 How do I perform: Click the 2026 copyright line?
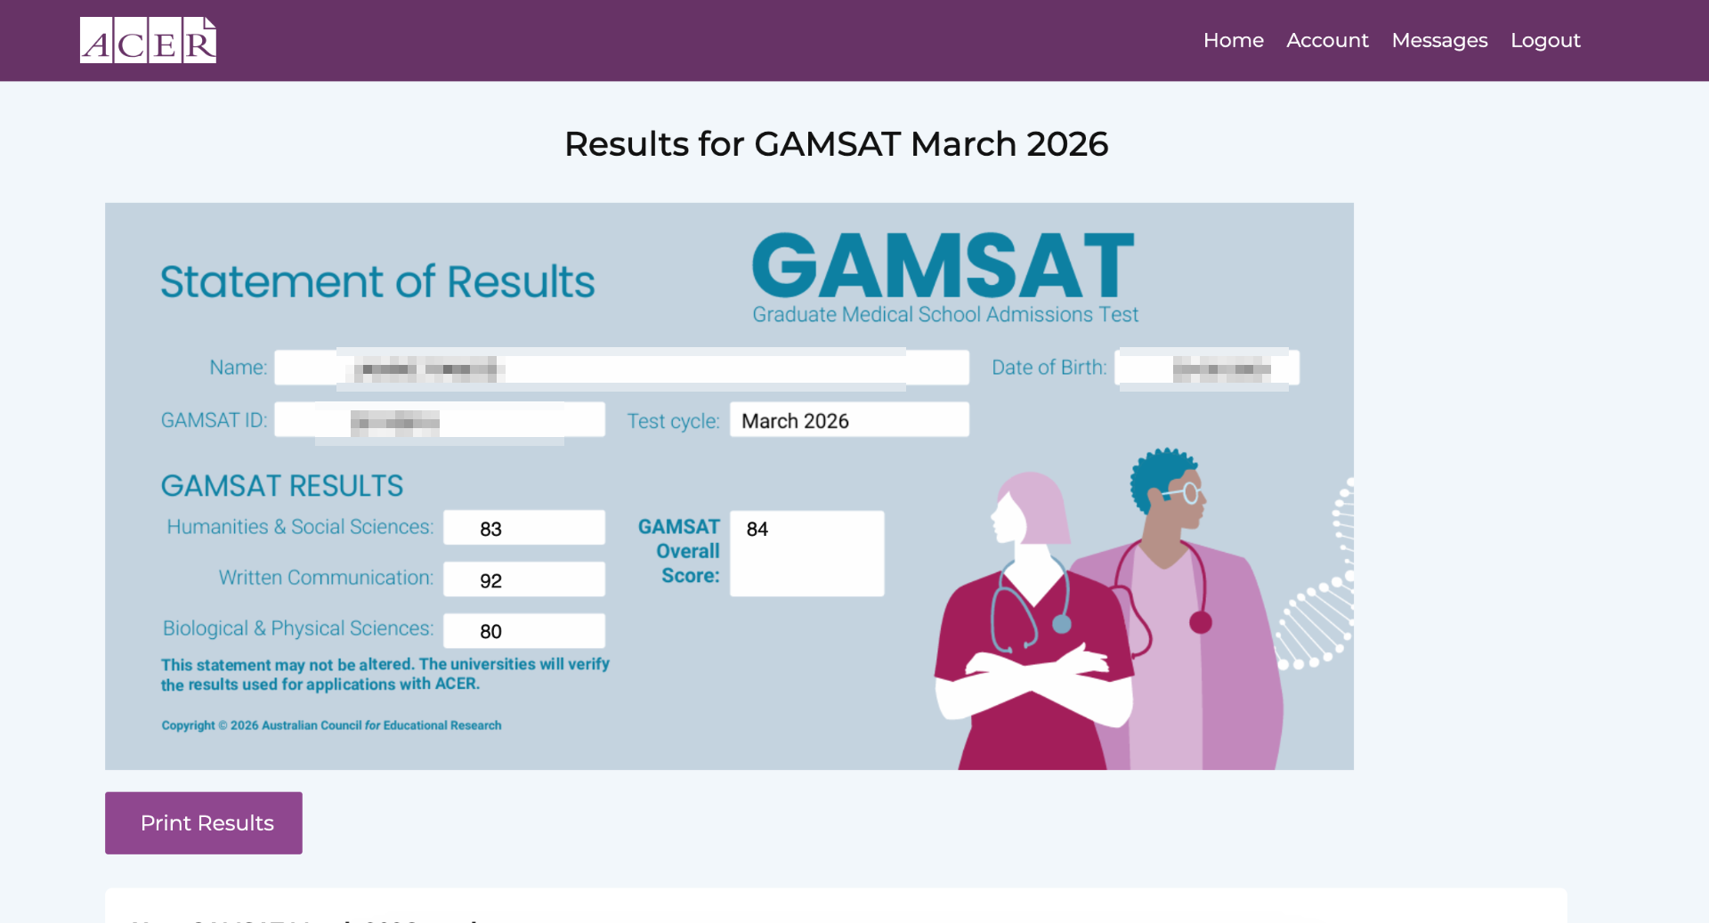point(331,725)
